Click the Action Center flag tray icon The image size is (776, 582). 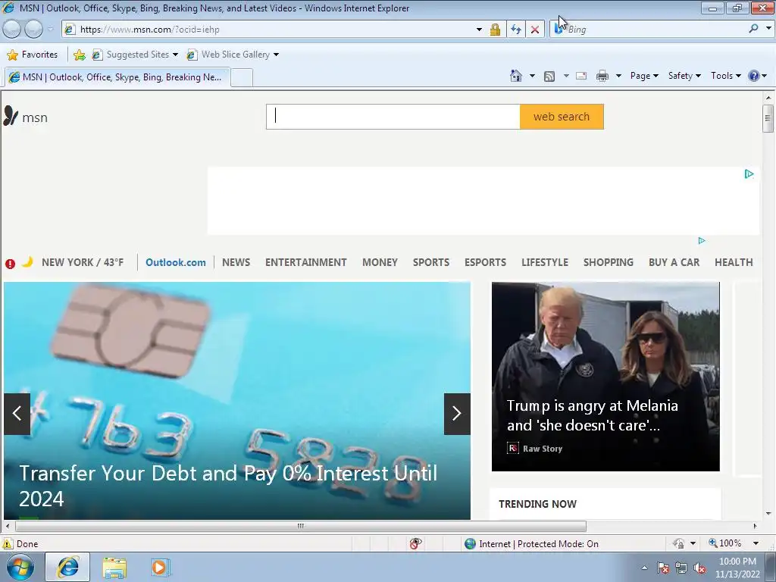coord(662,568)
